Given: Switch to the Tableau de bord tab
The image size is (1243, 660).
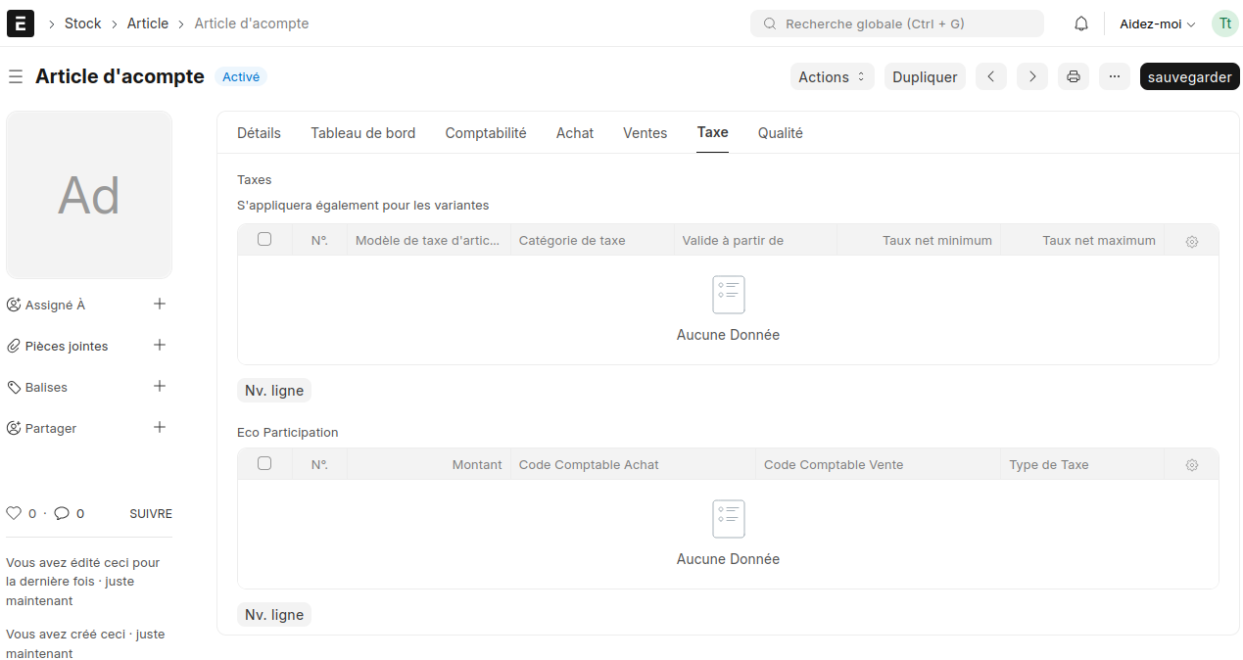Looking at the screenshot, I should click(363, 133).
